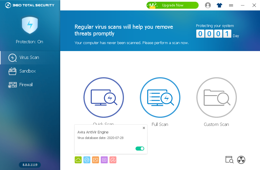Open the theme shirt icon
Image resolution: width=260 pixels, height=170 pixels.
click(219, 5)
